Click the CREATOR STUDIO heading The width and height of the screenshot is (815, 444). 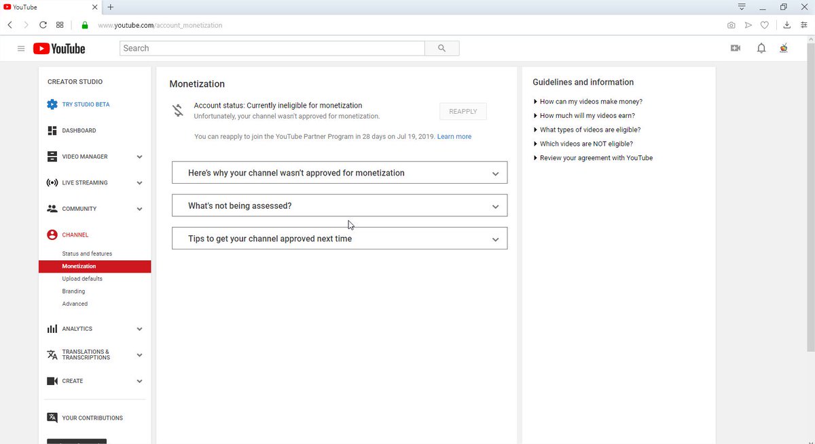75,81
